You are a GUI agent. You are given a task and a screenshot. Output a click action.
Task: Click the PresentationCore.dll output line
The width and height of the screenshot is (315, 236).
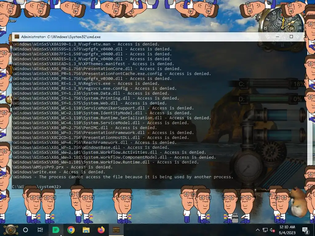[x=97, y=69]
